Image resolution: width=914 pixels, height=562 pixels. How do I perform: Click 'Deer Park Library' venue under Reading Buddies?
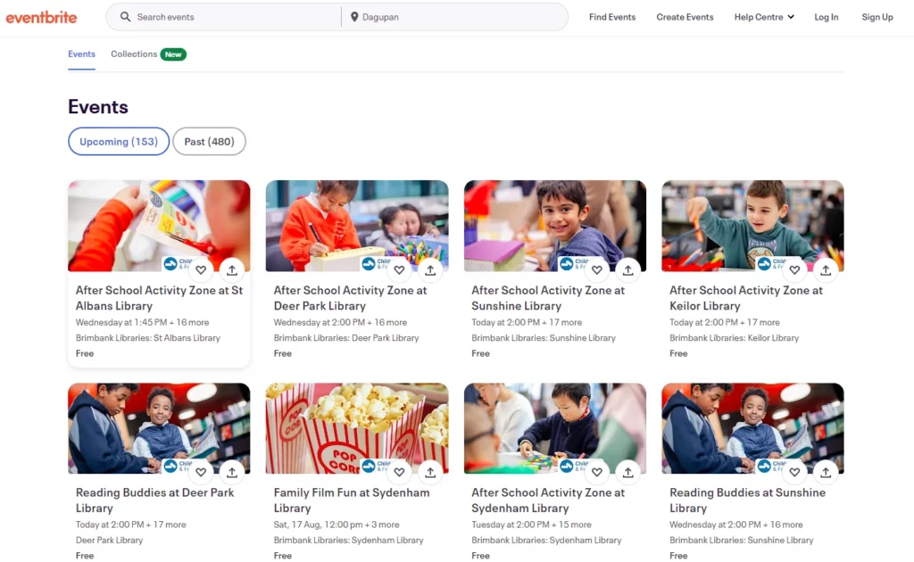tap(109, 540)
